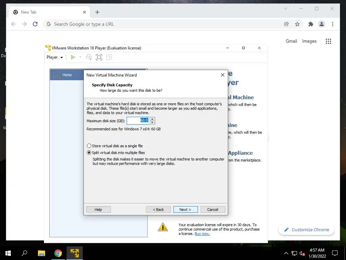Click the Enter full screen mode icon
This screenshot has height=260, width=346.
(x=99, y=57)
